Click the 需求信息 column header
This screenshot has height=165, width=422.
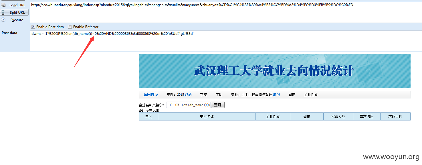point(366,116)
